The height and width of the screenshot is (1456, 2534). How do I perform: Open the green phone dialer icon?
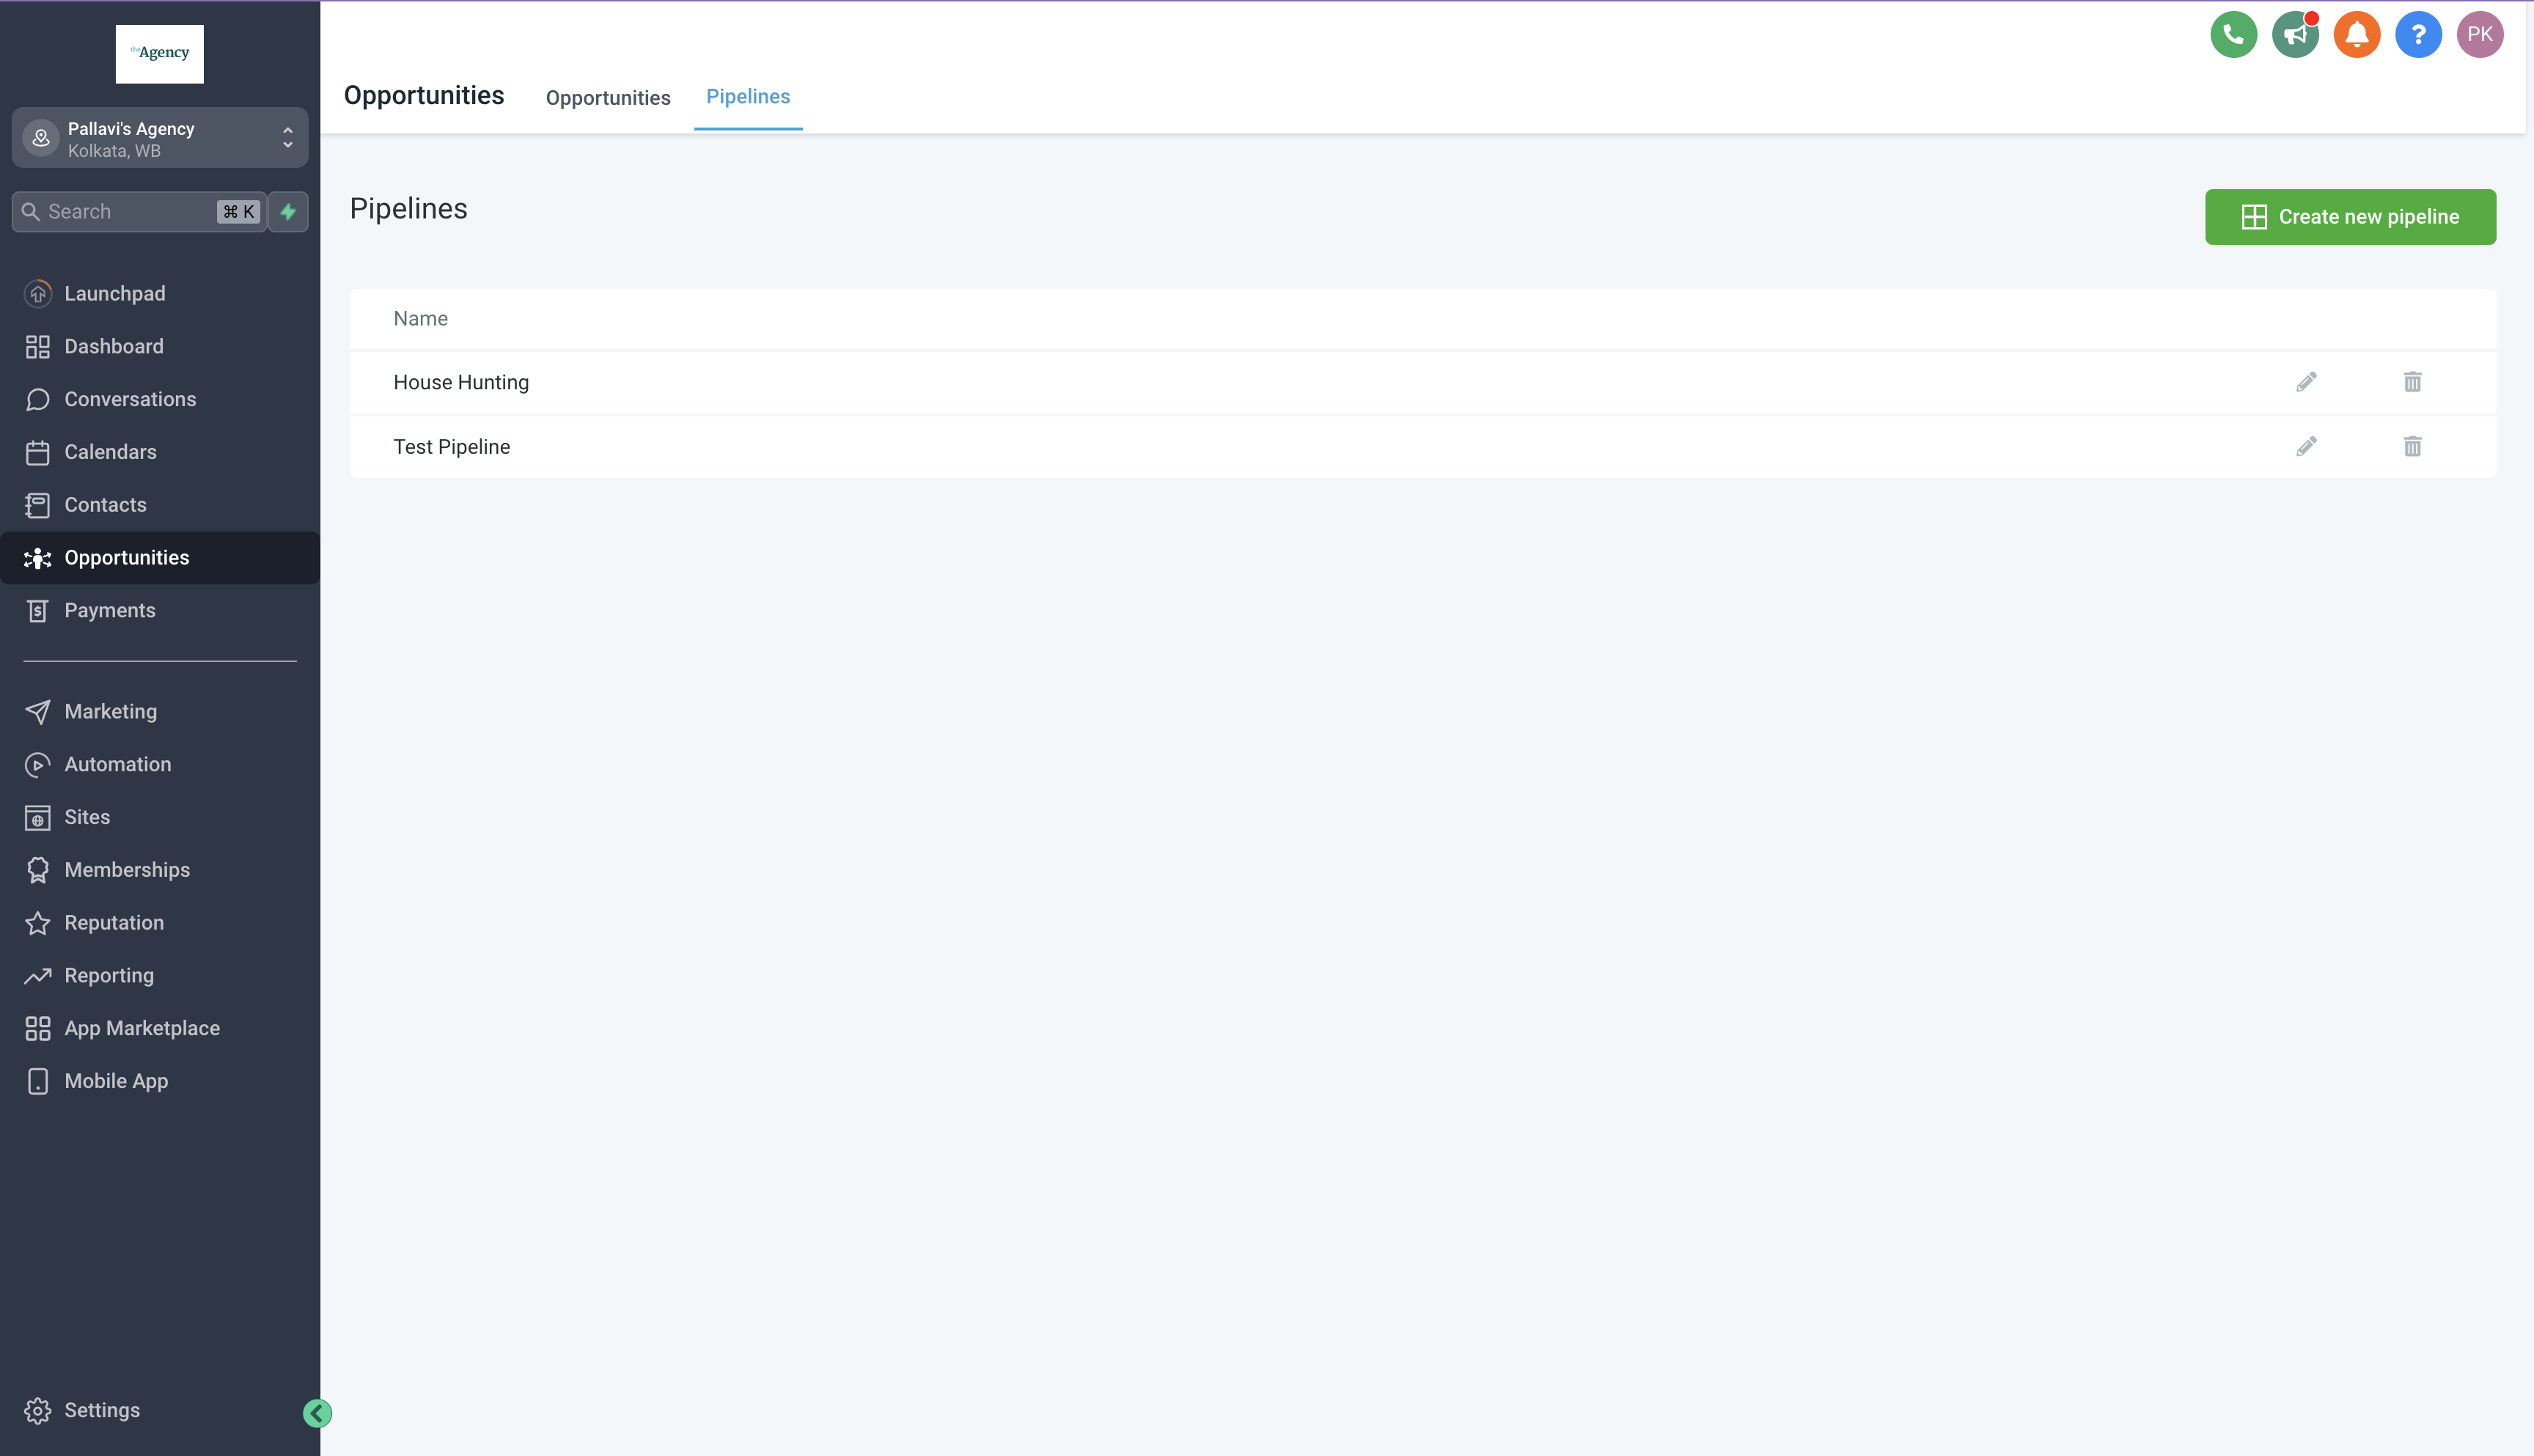(x=2233, y=35)
